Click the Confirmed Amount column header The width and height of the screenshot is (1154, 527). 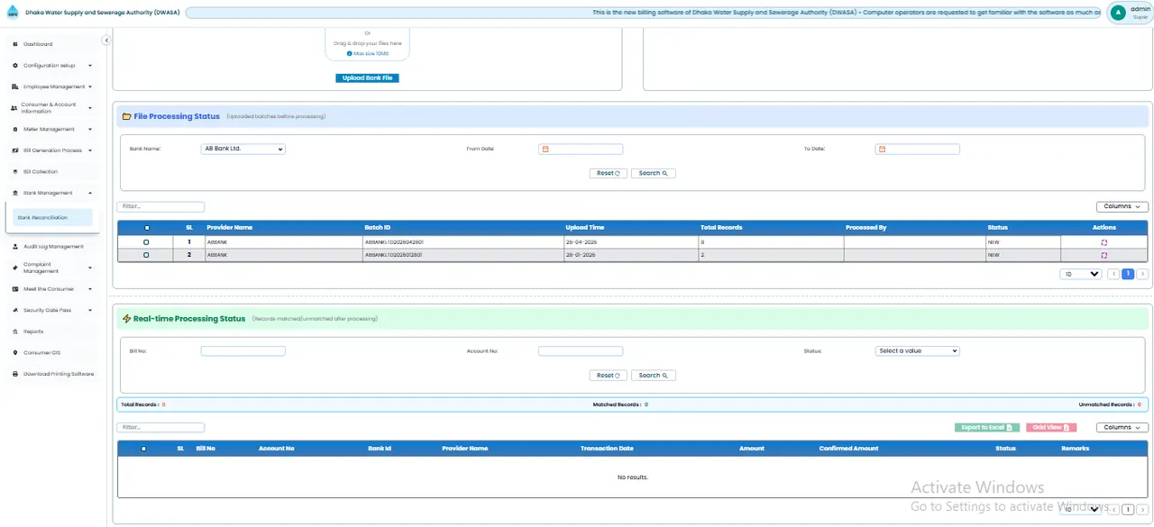(848, 449)
